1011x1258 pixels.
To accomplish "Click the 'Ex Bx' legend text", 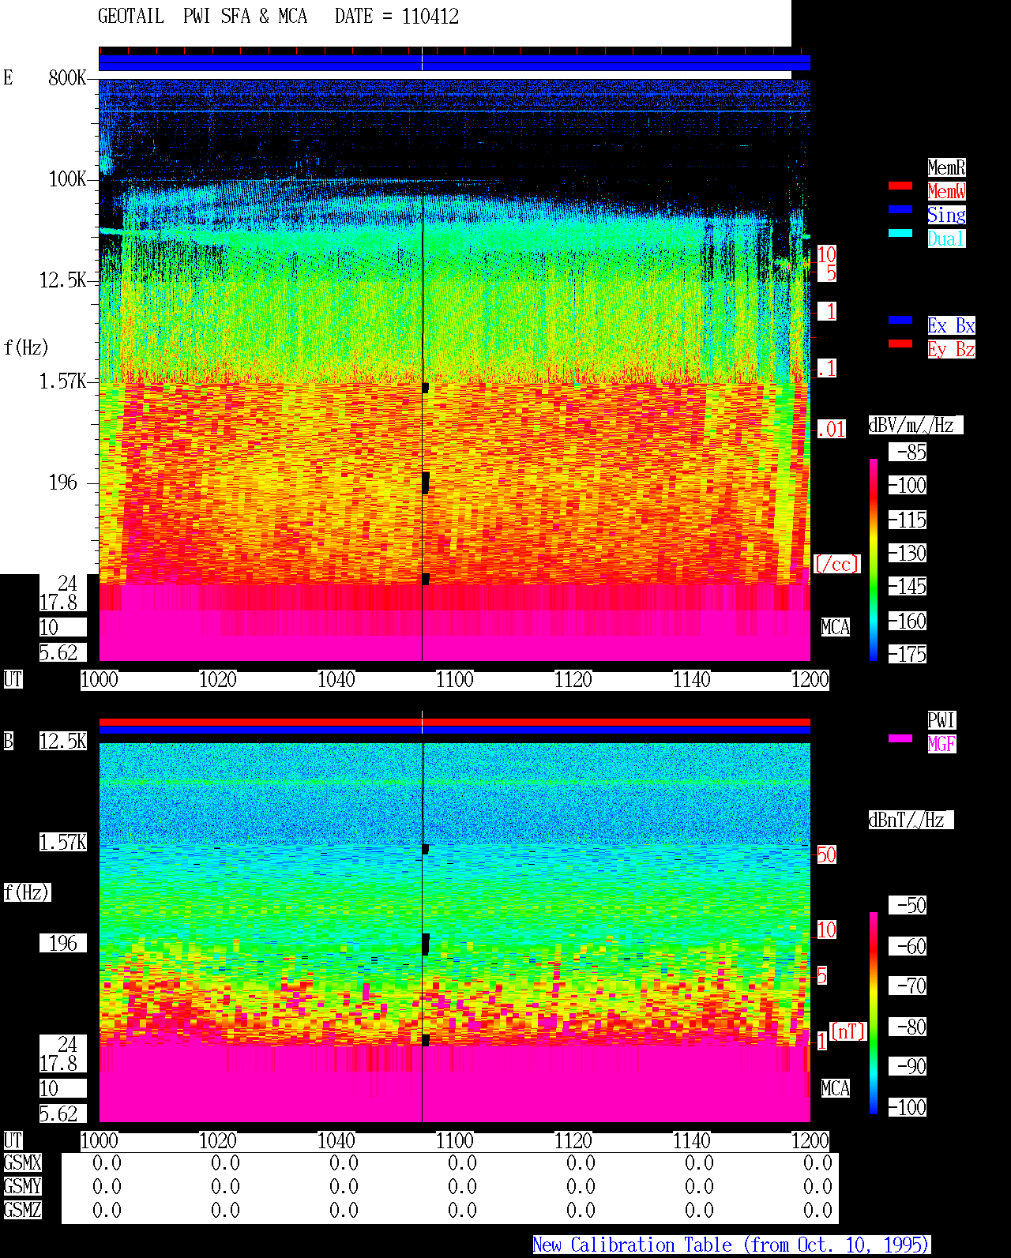I will pos(951,325).
